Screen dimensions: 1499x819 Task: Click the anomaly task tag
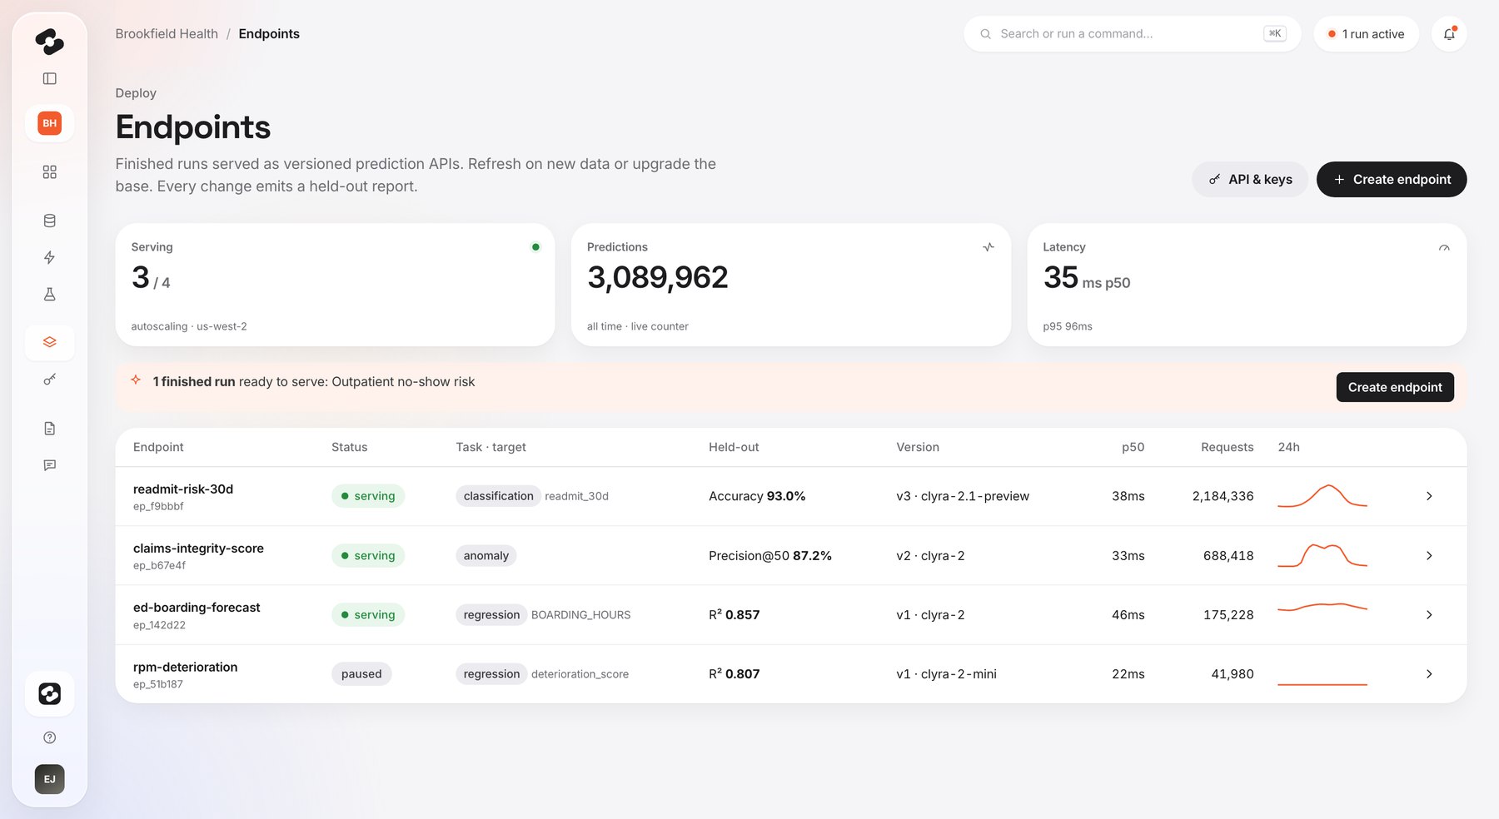click(x=486, y=555)
